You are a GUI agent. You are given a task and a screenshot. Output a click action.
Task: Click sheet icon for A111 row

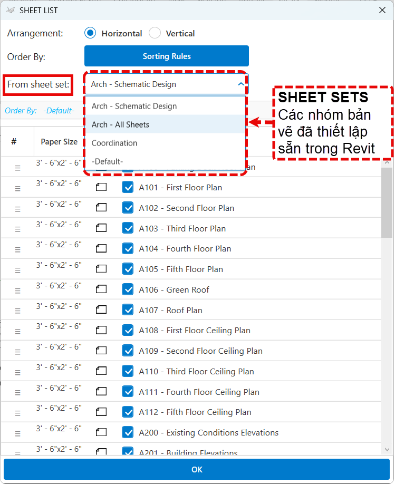(x=101, y=391)
